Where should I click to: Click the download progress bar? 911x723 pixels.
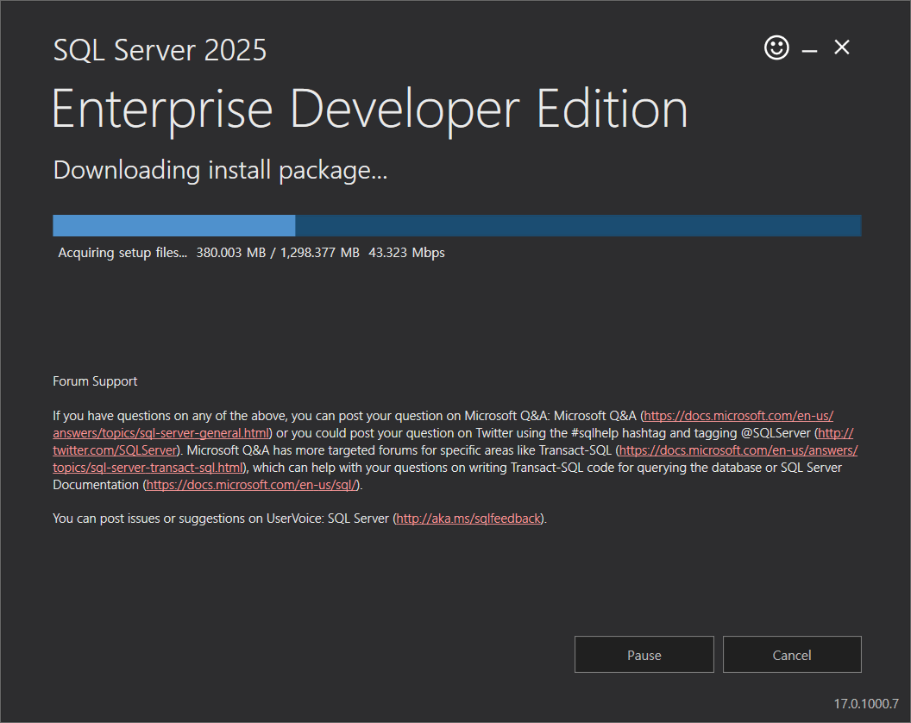coord(456,225)
